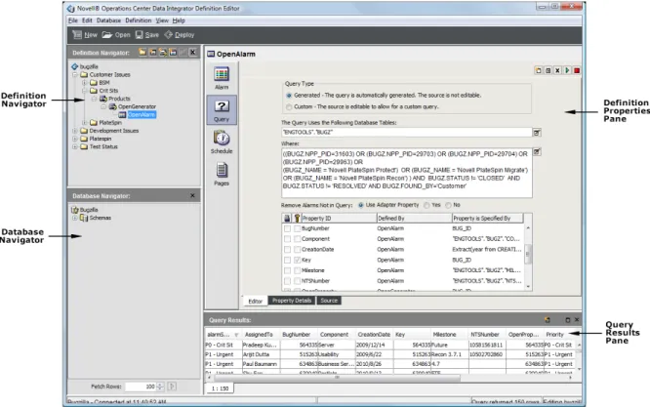This screenshot has width=650, height=407.
Task: Click the refresh icon in Query Results header
Action: coord(548,320)
